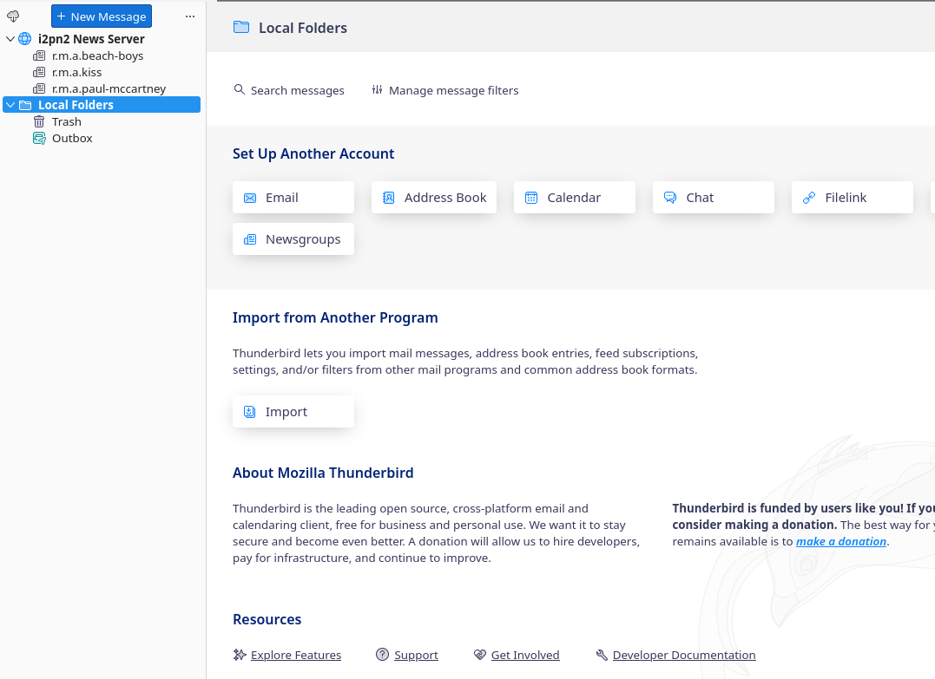This screenshot has width=935, height=679.
Task: Set up a Chat account
Action: 714,197
